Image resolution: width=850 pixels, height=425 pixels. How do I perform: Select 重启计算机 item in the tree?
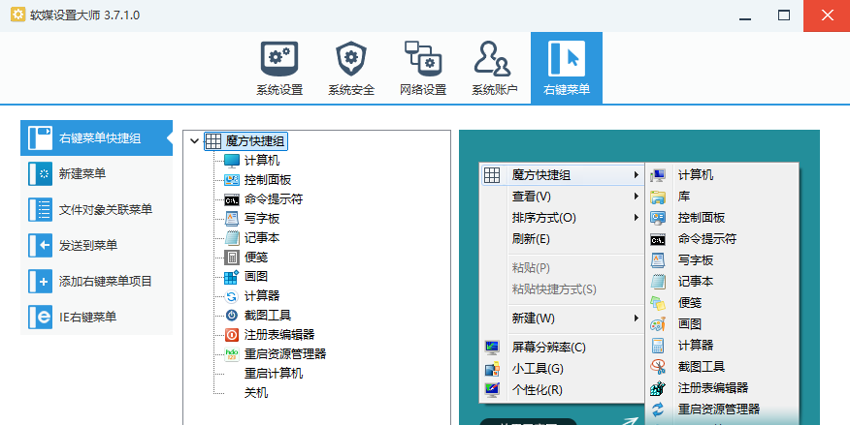pos(273,374)
